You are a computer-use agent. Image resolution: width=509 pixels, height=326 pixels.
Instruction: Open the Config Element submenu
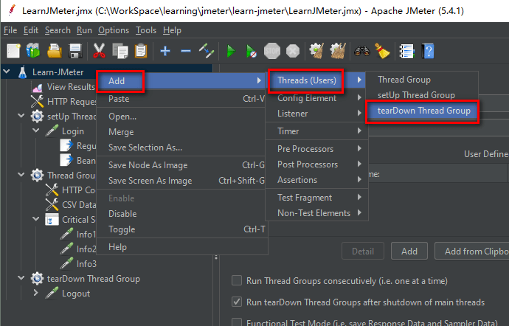coord(316,98)
